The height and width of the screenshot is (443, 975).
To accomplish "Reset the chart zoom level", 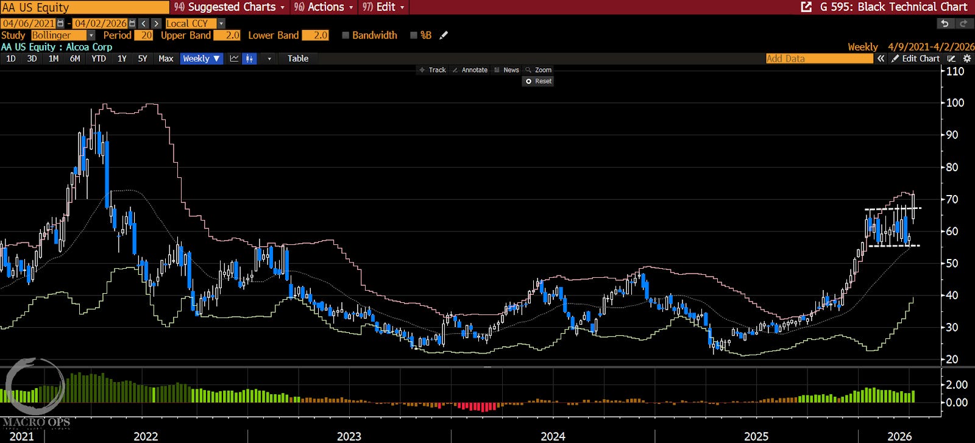I will tap(538, 81).
